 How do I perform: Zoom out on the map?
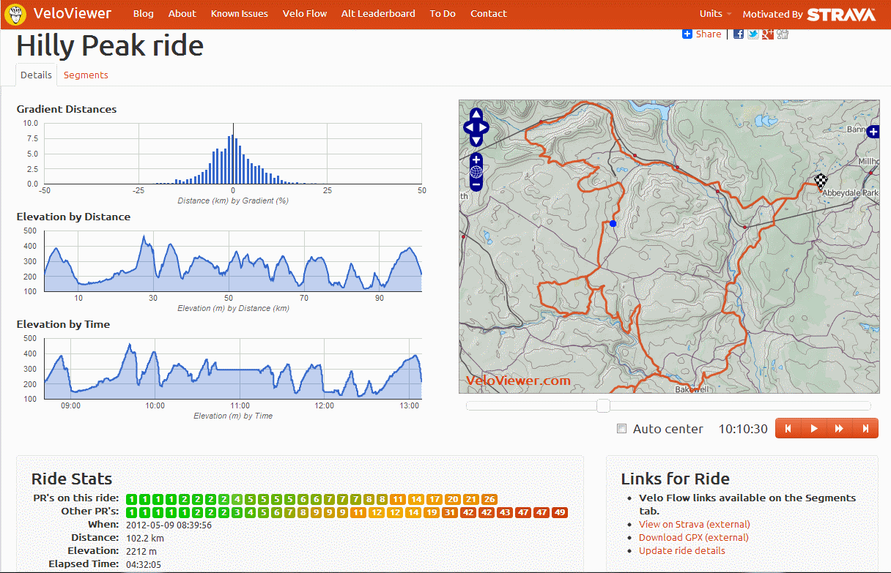click(x=476, y=185)
